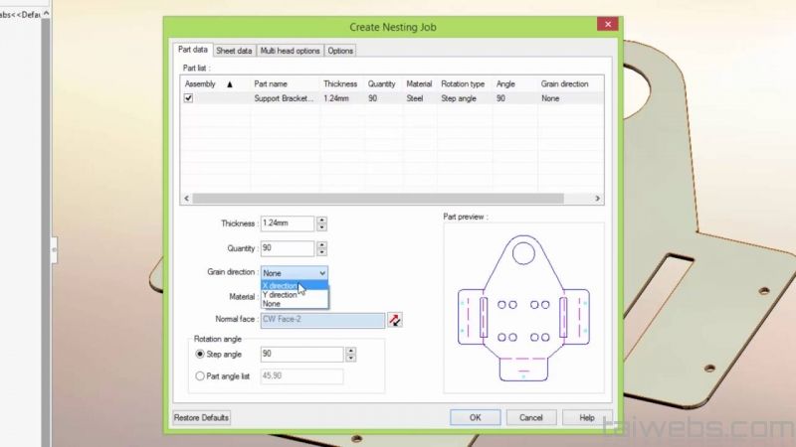This screenshot has height=447, width=796.
Task: Choose Y direction from grain list
Action: pos(280,295)
